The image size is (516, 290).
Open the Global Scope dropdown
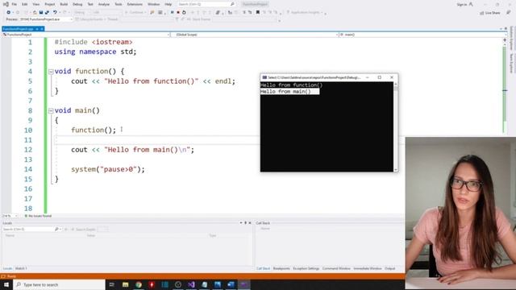255,35
